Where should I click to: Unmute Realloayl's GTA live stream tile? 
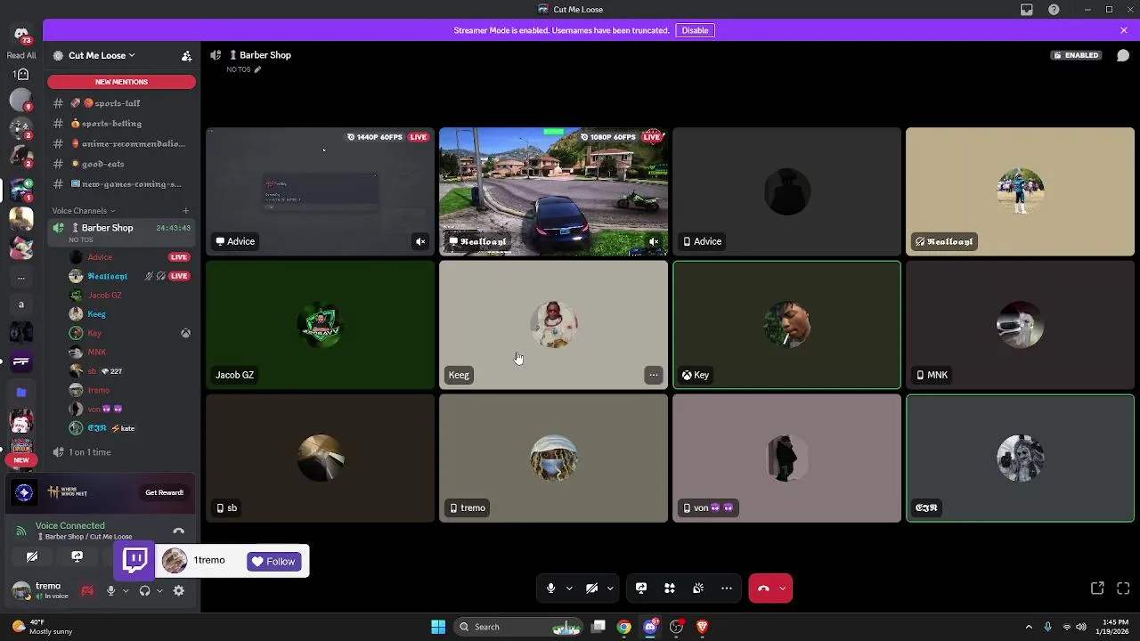pos(654,241)
